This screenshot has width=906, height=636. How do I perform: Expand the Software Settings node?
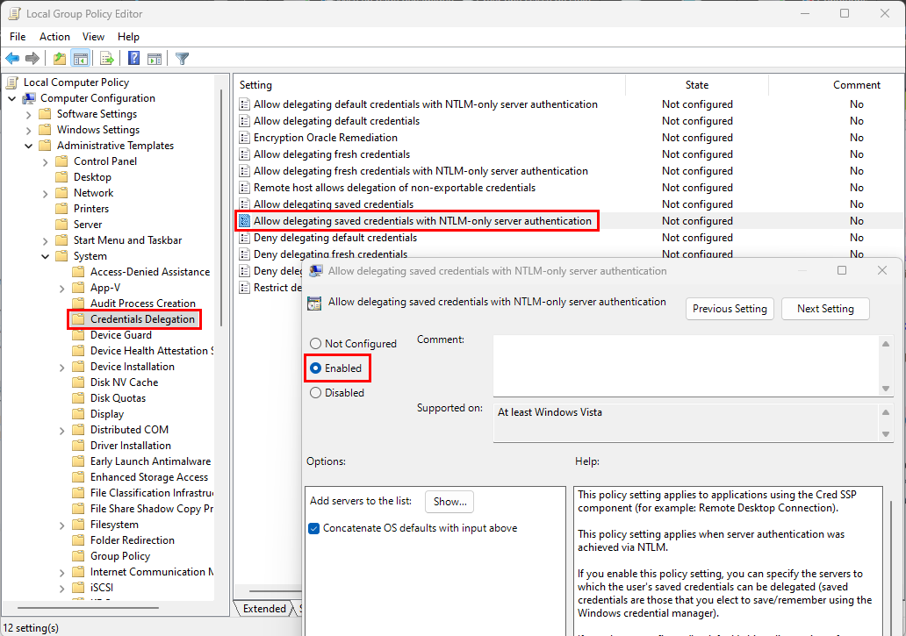pos(28,114)
